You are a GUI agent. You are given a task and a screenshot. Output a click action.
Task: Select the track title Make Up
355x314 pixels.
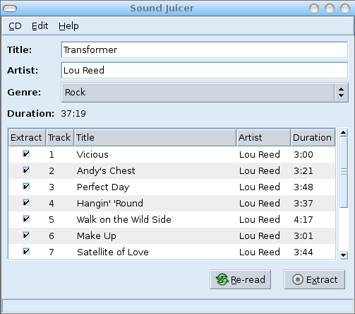[x=97, y=236]
